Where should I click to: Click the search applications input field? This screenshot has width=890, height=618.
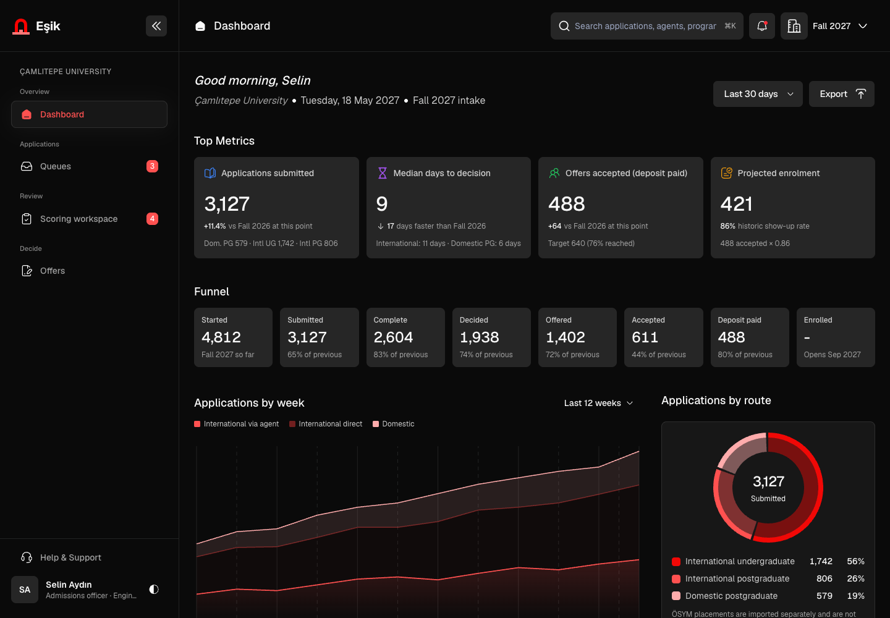point(647,26)
